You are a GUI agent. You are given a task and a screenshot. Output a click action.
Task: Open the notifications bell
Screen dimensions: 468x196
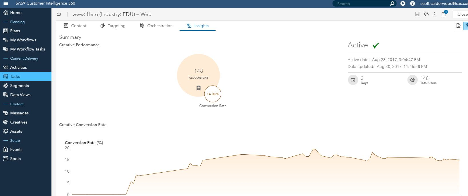(x=403, y=3)
